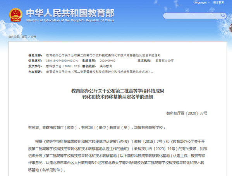Open the 微言教育 link

218,2
